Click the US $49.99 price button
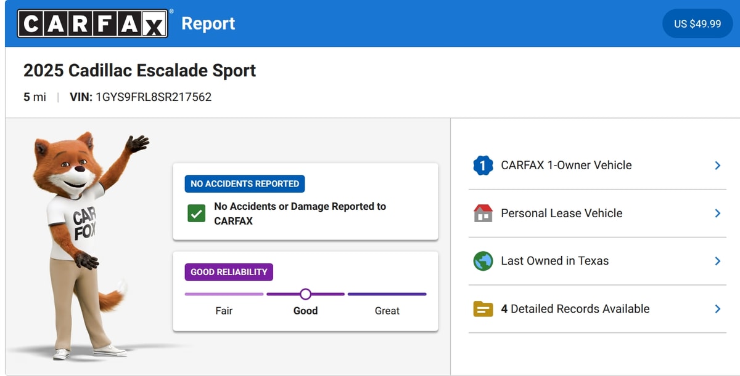The image size is (740, 376). click(697, 24)
